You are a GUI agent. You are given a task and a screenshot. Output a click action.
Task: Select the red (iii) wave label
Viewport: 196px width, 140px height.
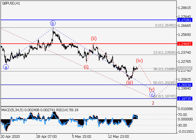[129, 83]
